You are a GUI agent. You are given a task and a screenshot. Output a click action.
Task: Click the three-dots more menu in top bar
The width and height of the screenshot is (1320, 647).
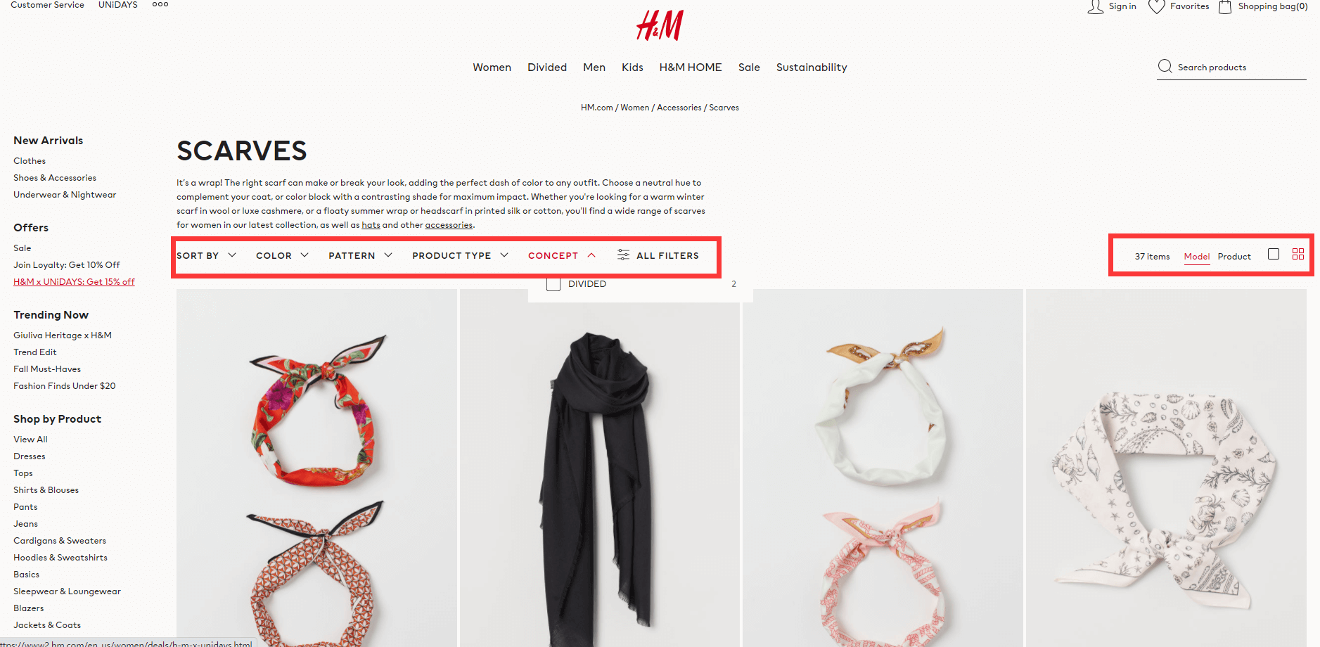[160, 4]
